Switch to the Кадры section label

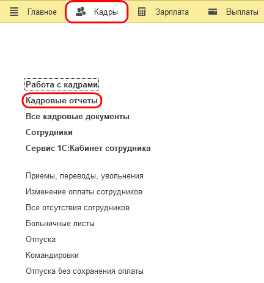(x=106, y=12)
